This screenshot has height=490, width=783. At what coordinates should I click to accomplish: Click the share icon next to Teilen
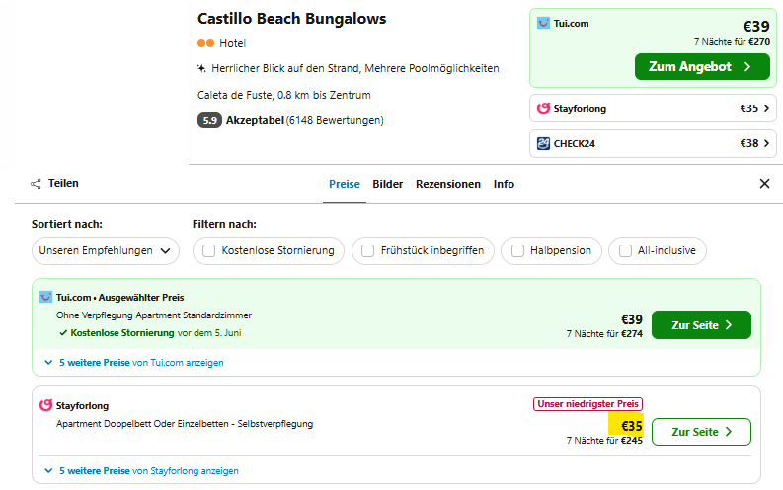[36, 184]
